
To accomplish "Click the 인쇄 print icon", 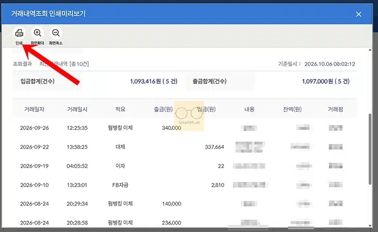I will point(19,33).
